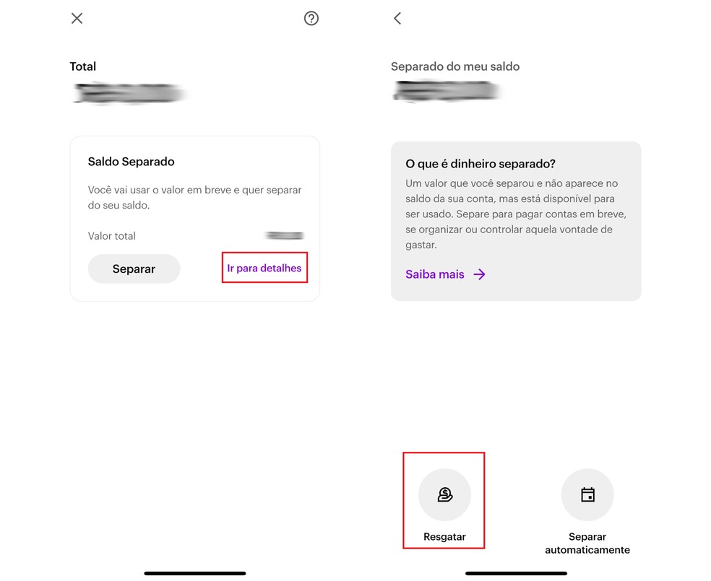
Task: Tap the Resgatar hand-coin icon
Action: point(444,494)
